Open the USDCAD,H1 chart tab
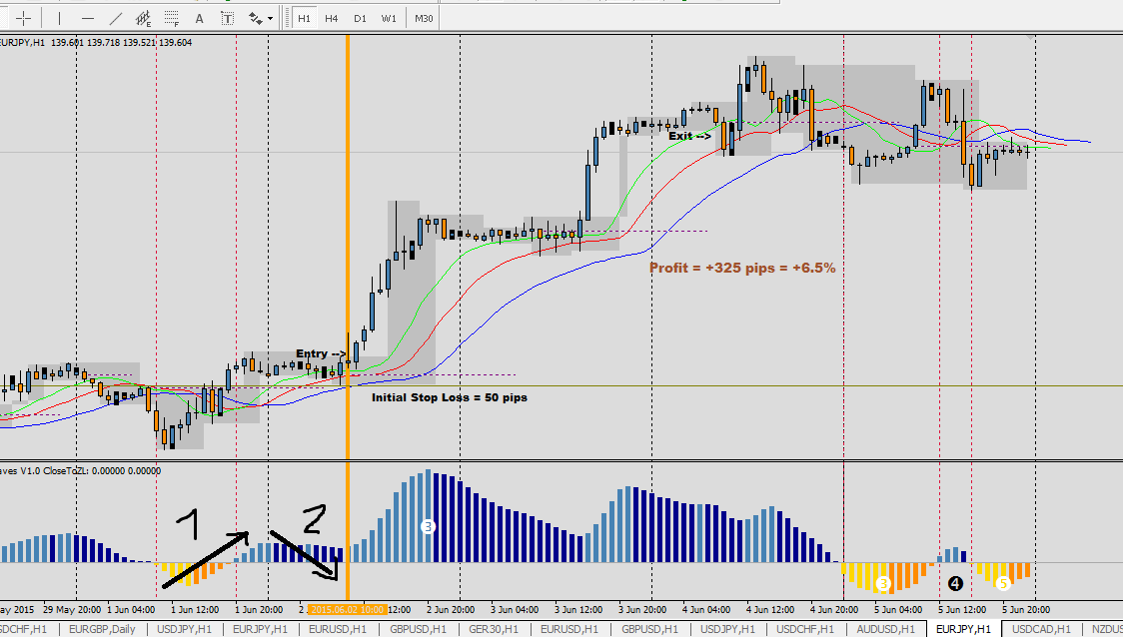The image size is (1123, 637). coord(1041,629)
